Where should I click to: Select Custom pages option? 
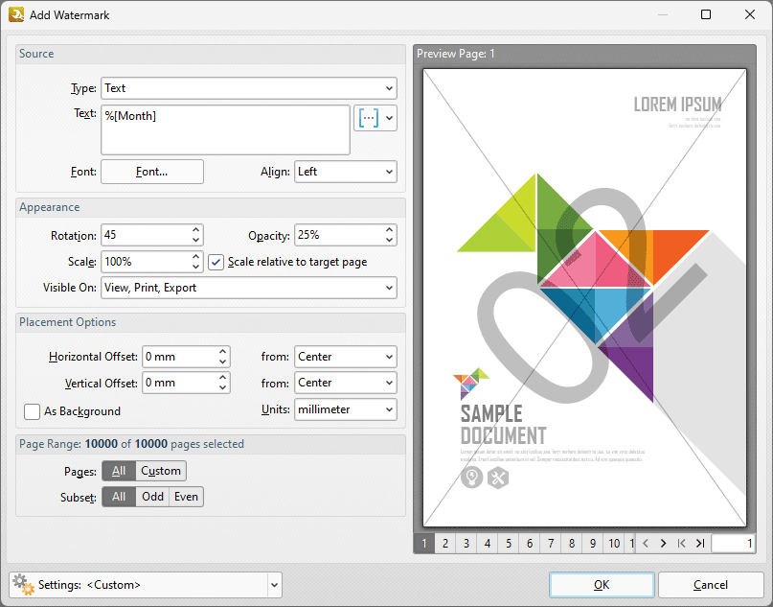pyautogui.click(x=161, y=471)
